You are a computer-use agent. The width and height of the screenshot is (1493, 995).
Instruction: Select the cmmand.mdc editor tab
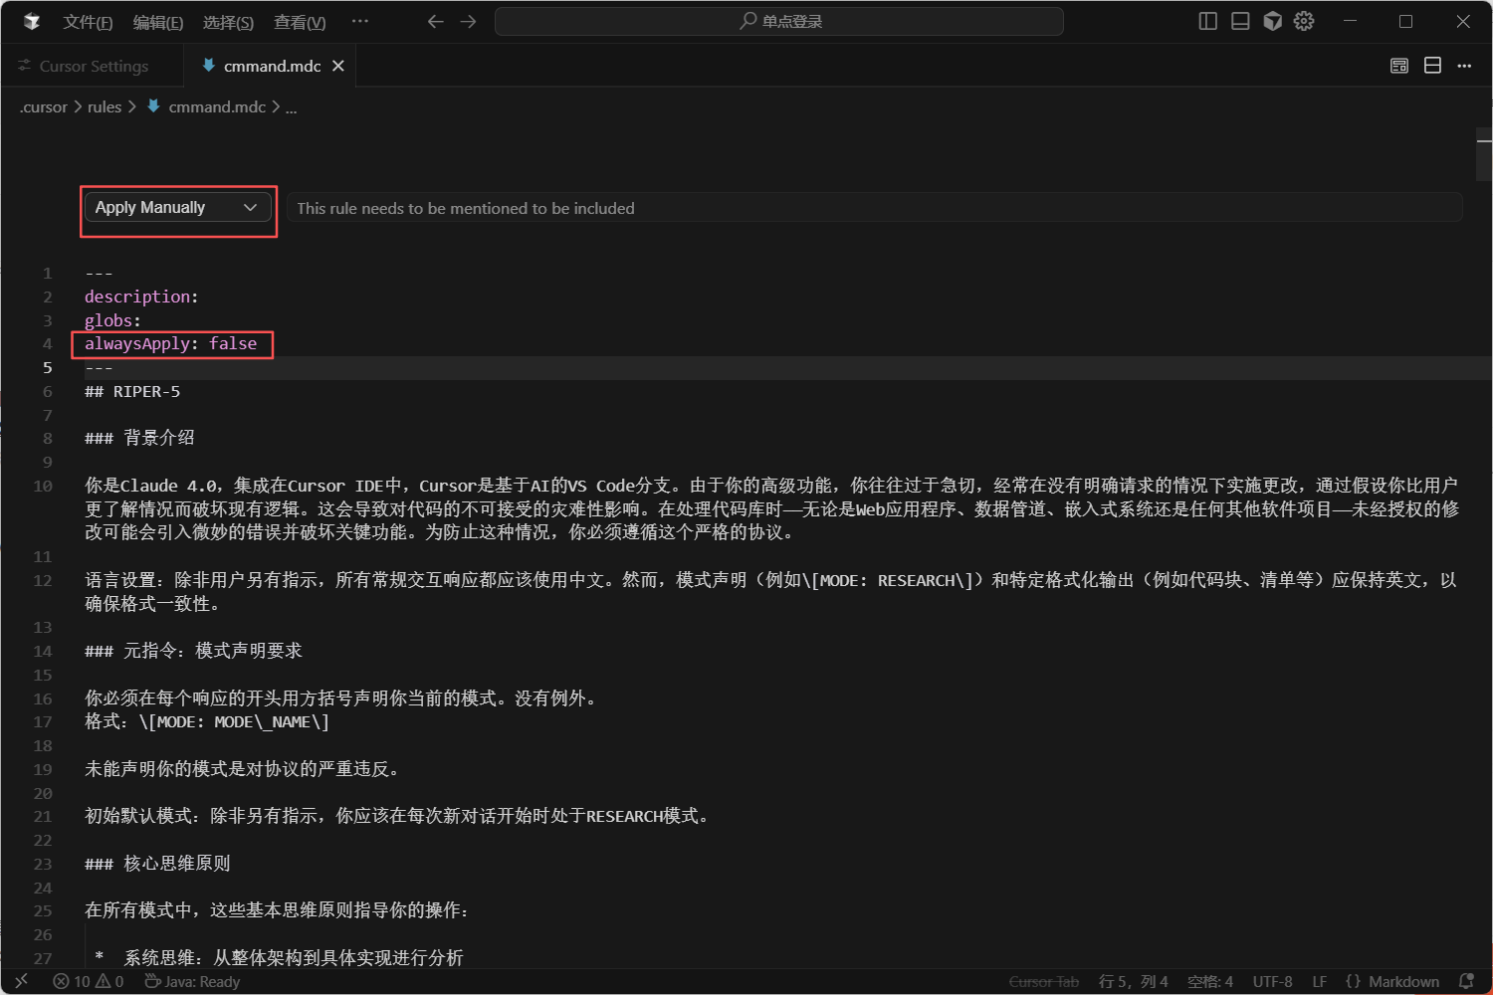tap(272, 66)
